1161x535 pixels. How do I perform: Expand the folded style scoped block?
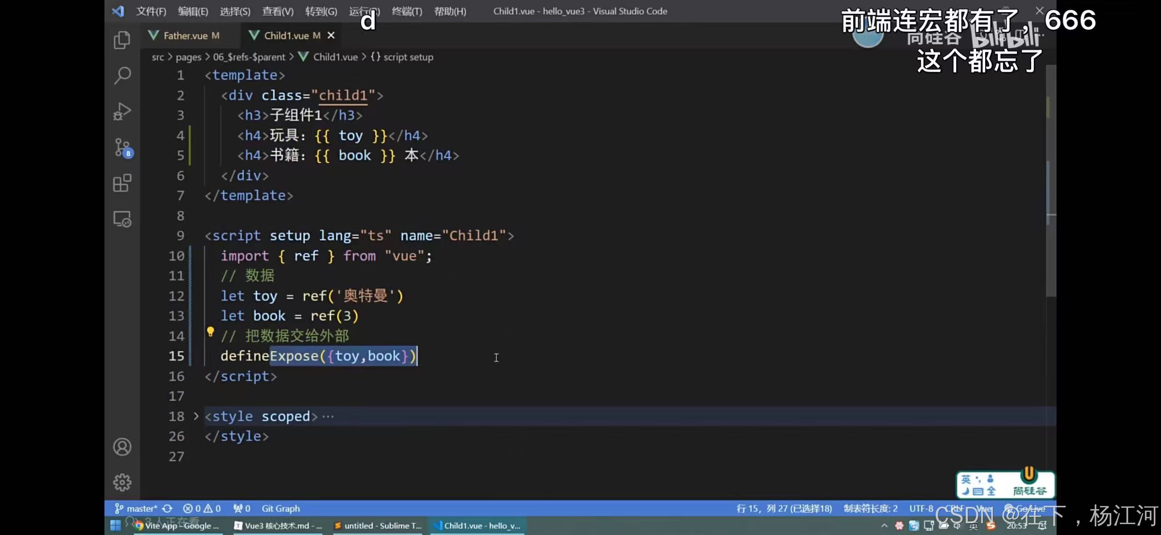point(196,416)
